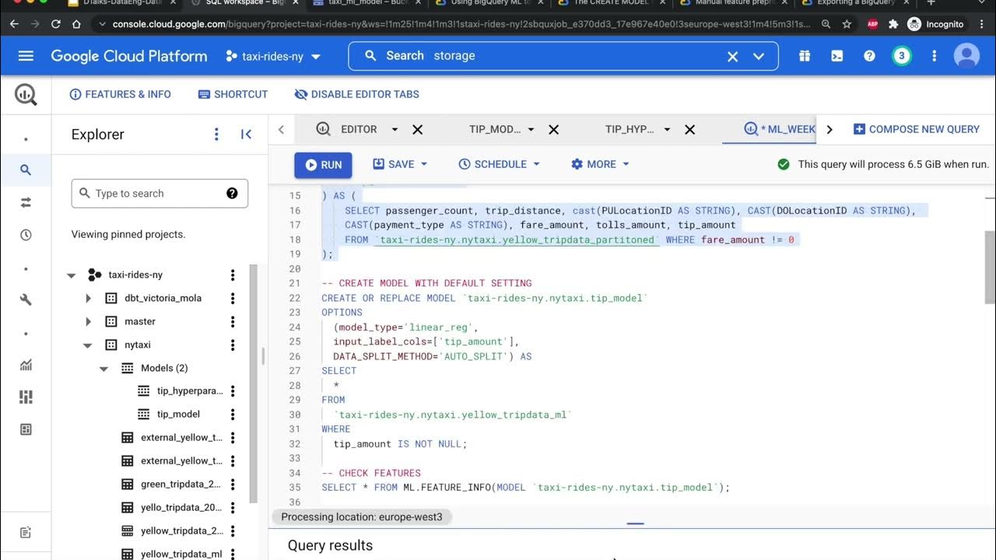View the notifications badge showing 3
996x560 pixels.
[902, 55]
